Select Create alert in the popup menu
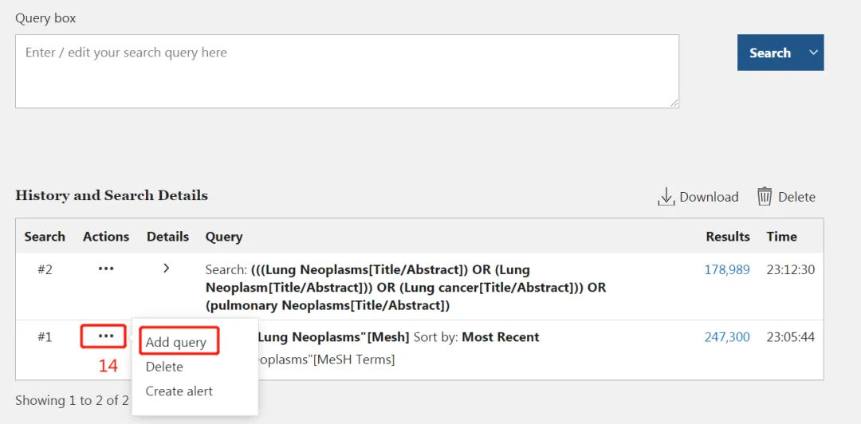 [179, 391]
